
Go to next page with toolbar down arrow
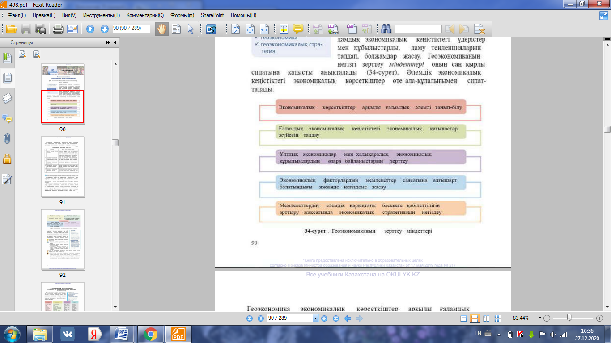pos(105,29)
